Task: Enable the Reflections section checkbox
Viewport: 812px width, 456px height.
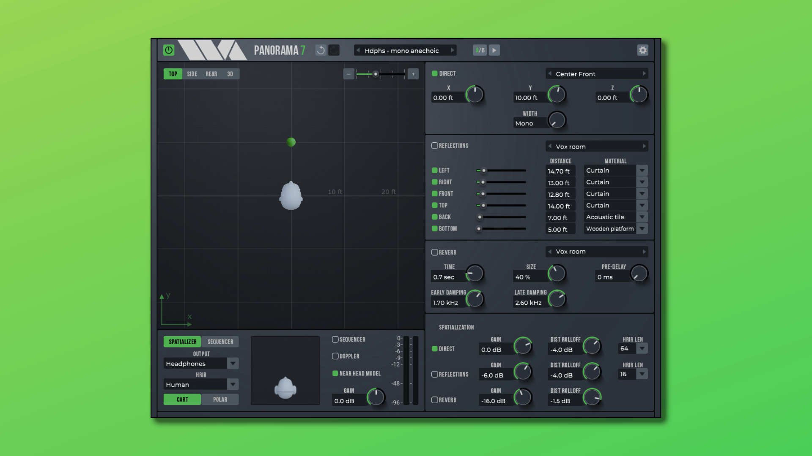Action: 434,146
